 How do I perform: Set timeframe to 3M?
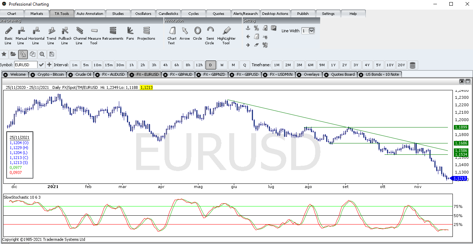coord(299,65)
